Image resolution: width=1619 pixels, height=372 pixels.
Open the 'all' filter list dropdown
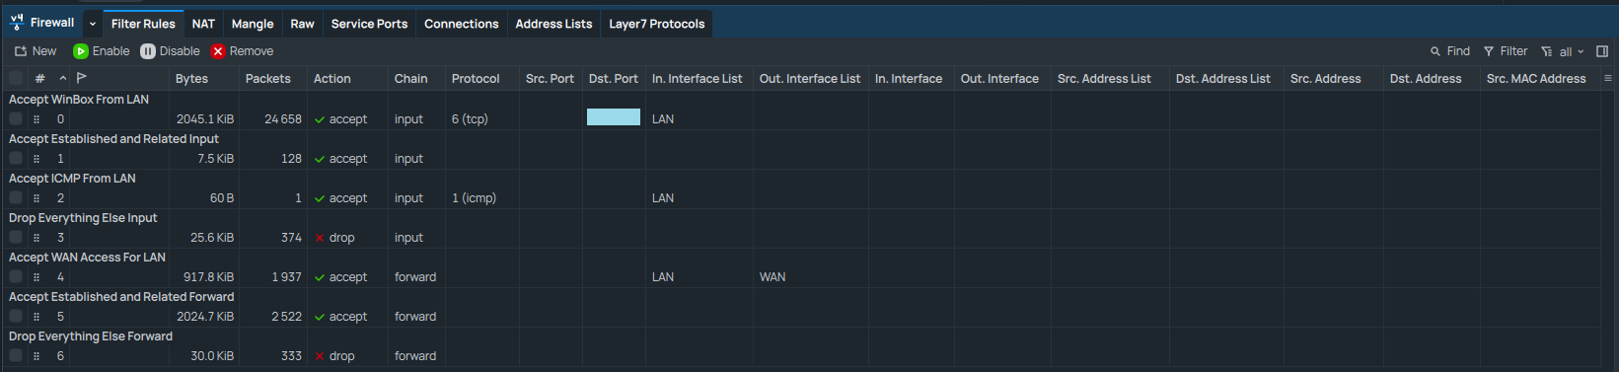pyautogui.click(x=1563, y=51)
